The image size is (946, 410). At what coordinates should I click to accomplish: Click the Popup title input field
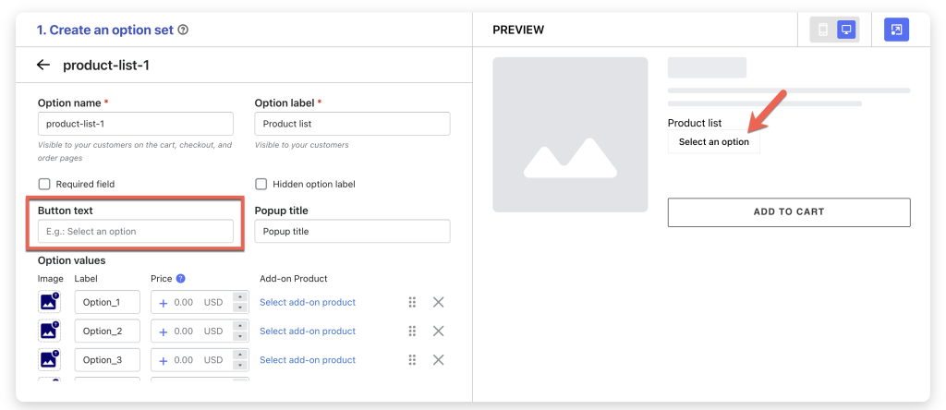pos(352,231)
